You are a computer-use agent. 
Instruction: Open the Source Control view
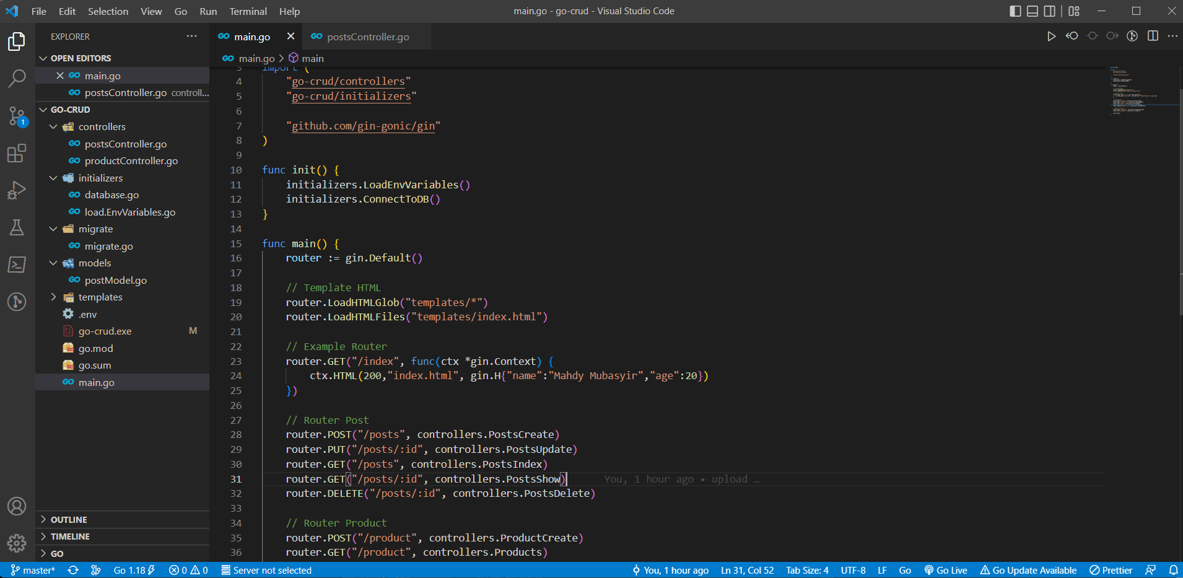17,116
